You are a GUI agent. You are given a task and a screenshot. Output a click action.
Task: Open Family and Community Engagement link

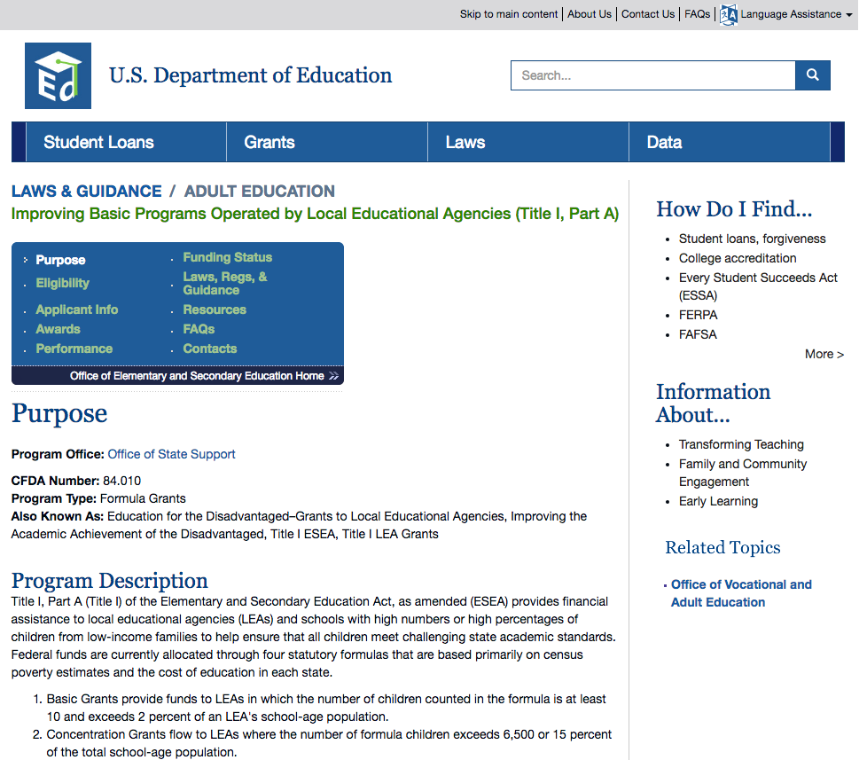click(x=743, y=473)
